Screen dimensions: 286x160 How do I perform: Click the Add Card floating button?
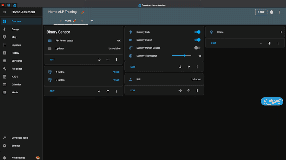tap(272, 101)
